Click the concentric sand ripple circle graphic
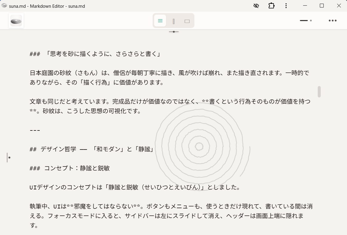347x235 pixels. (x=199, y=146)
